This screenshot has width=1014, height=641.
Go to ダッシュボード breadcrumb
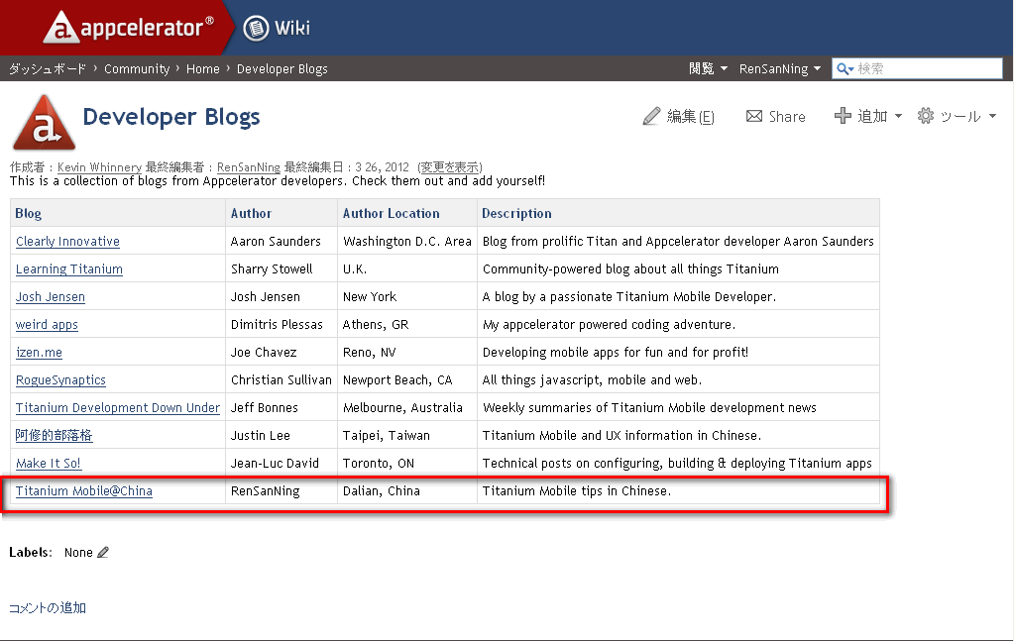pos(48,68)
